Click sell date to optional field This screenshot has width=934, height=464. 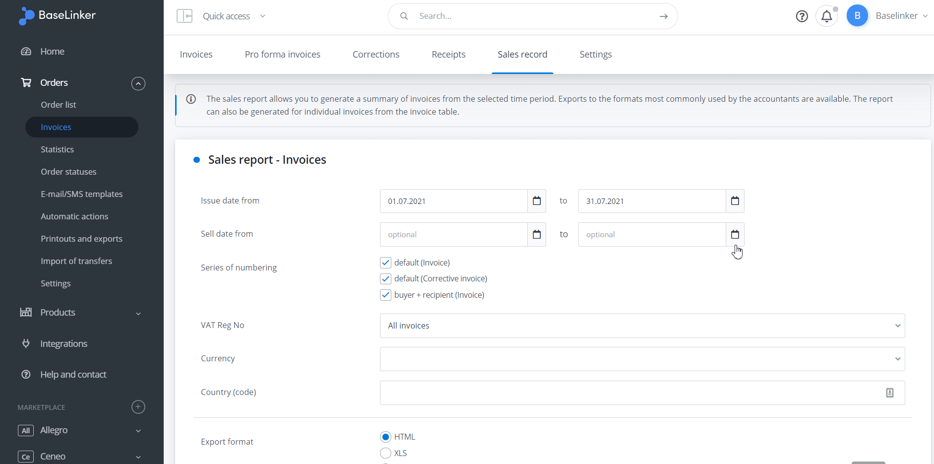652,234
